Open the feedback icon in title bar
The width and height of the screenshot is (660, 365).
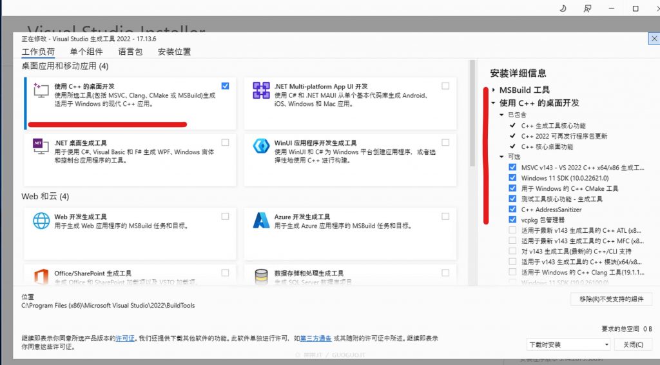(587, 8)
